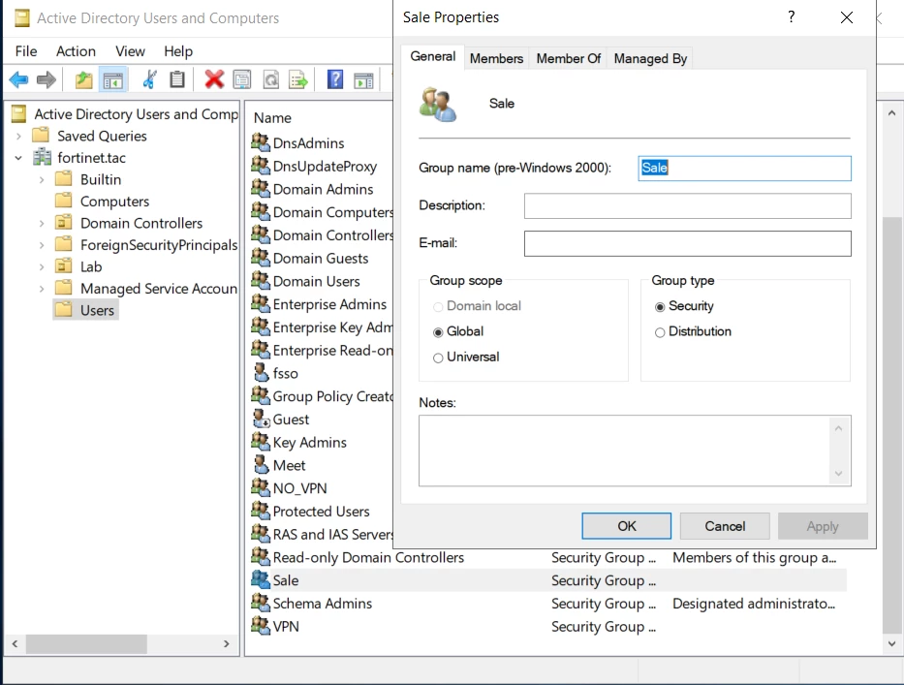
Task: Switch to the General tab
Action: [432, 56]
